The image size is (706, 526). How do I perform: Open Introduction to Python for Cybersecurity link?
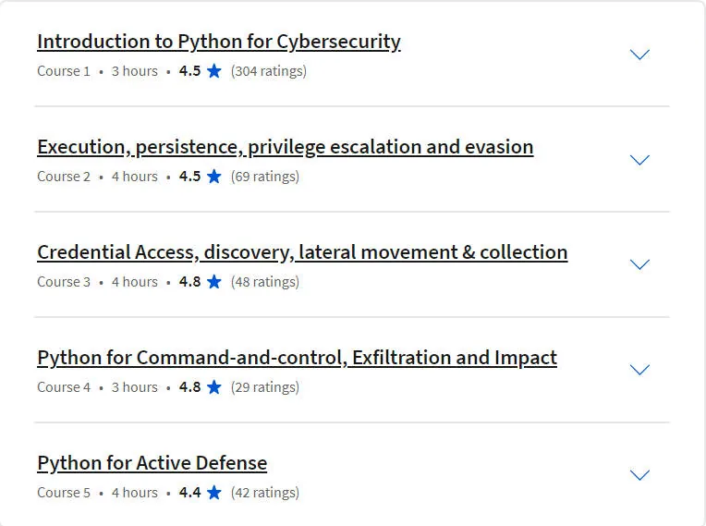point(219,42)
